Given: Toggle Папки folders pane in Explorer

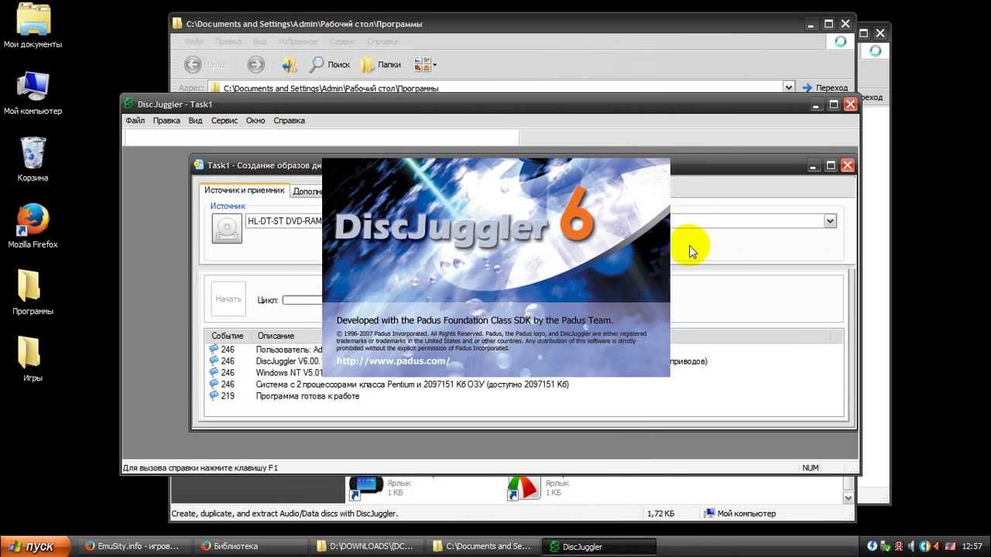Looking at the screenshot, I should pyautogui.click(x=381, y=65).
